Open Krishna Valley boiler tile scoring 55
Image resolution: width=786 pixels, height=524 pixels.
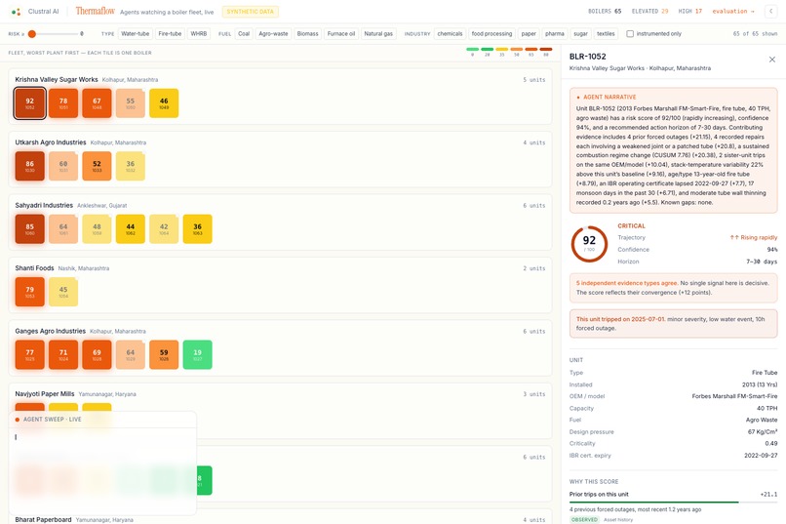pyautogui.click(x=131, y=103)
